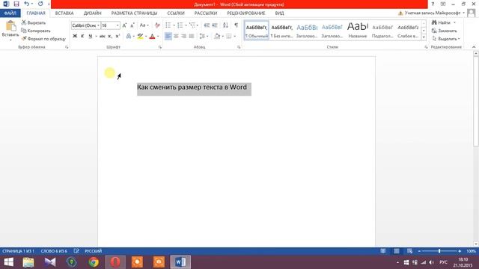
Task: Open the ФАЙЛ tab
Action: click(x=10, y=13)
